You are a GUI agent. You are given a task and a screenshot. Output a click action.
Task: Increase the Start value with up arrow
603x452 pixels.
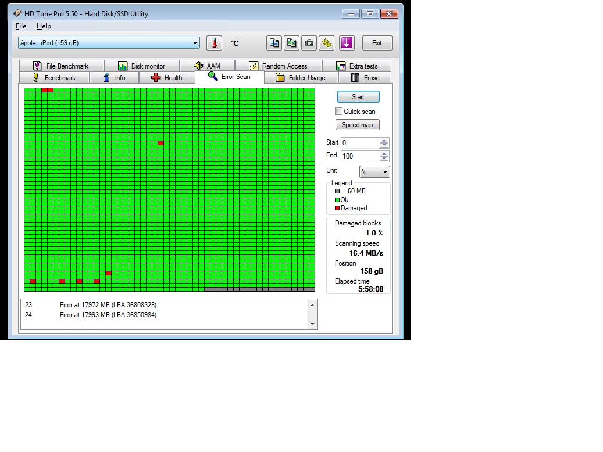[x=384, y=140]
